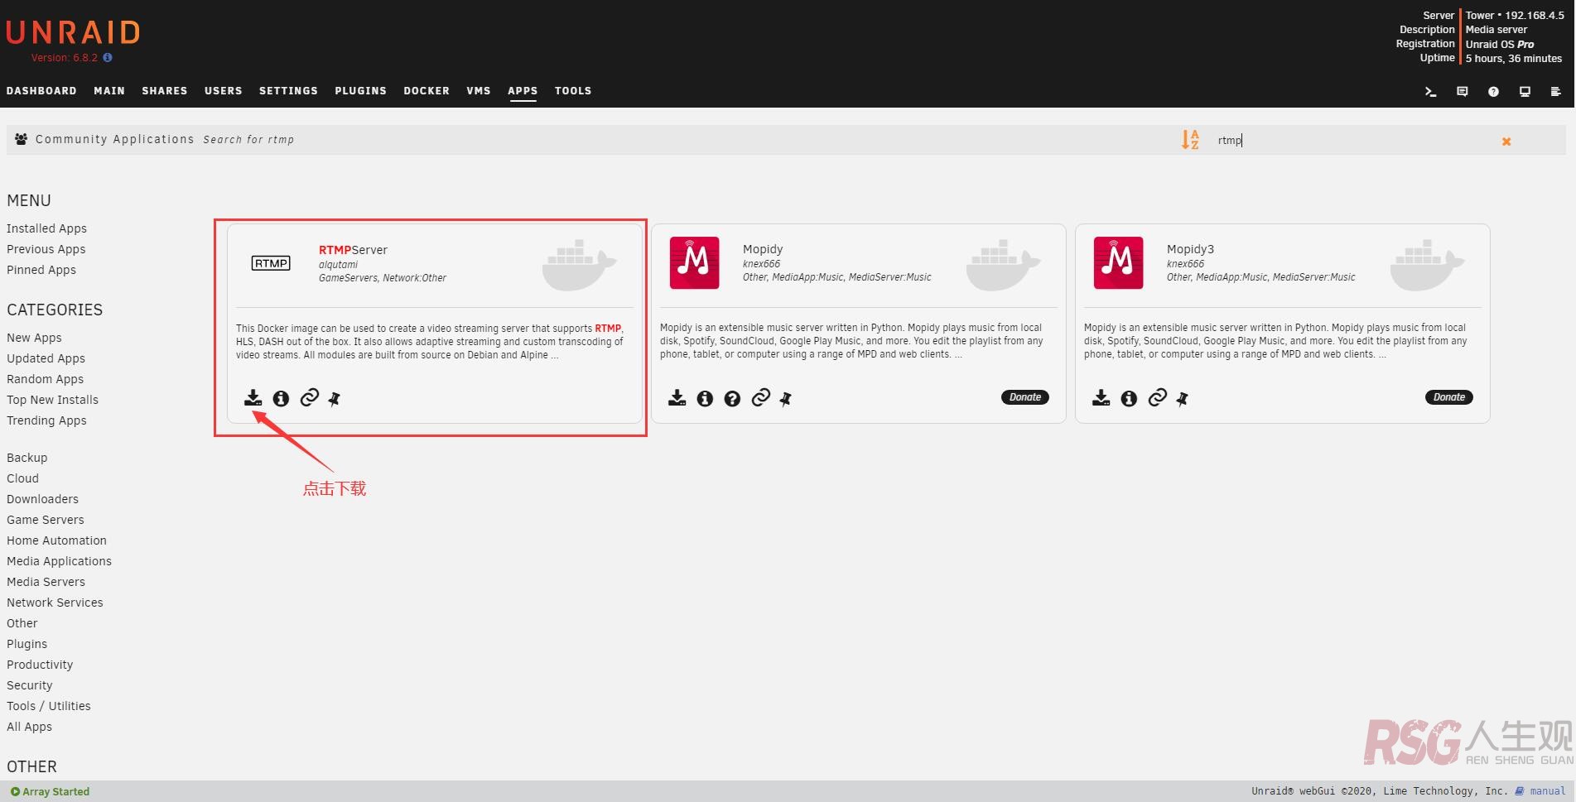Screen dimensions: 1576x802
Task: Open the manual link in footer
Action: click(x=1548, y=791)
